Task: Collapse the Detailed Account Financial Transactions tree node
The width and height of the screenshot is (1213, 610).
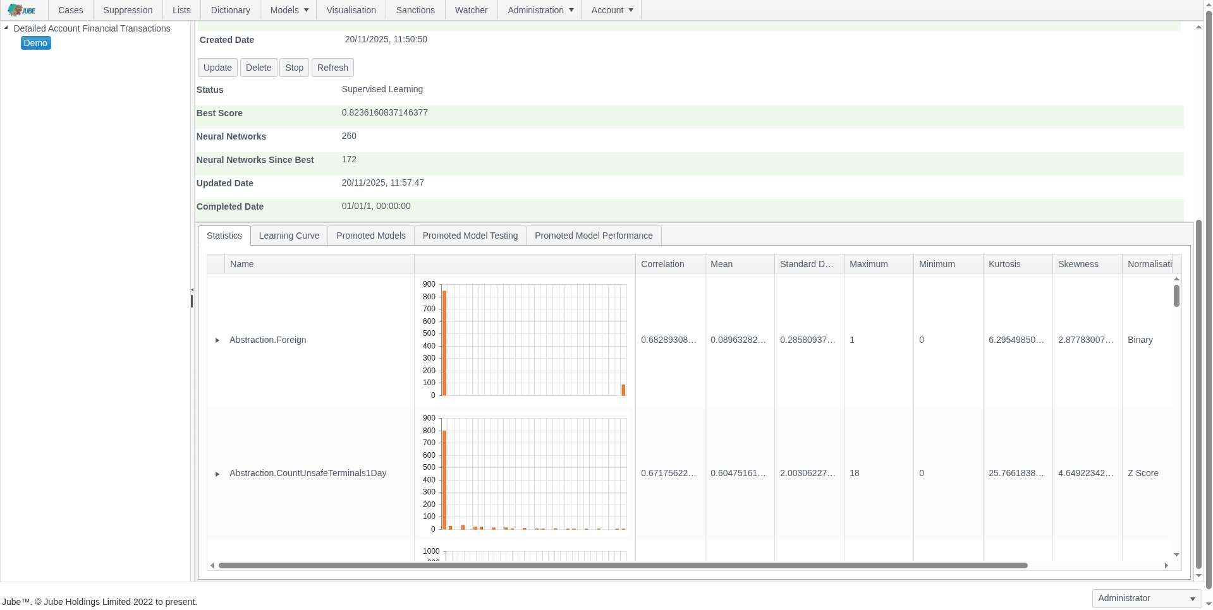Action: (x=6, y=28)
